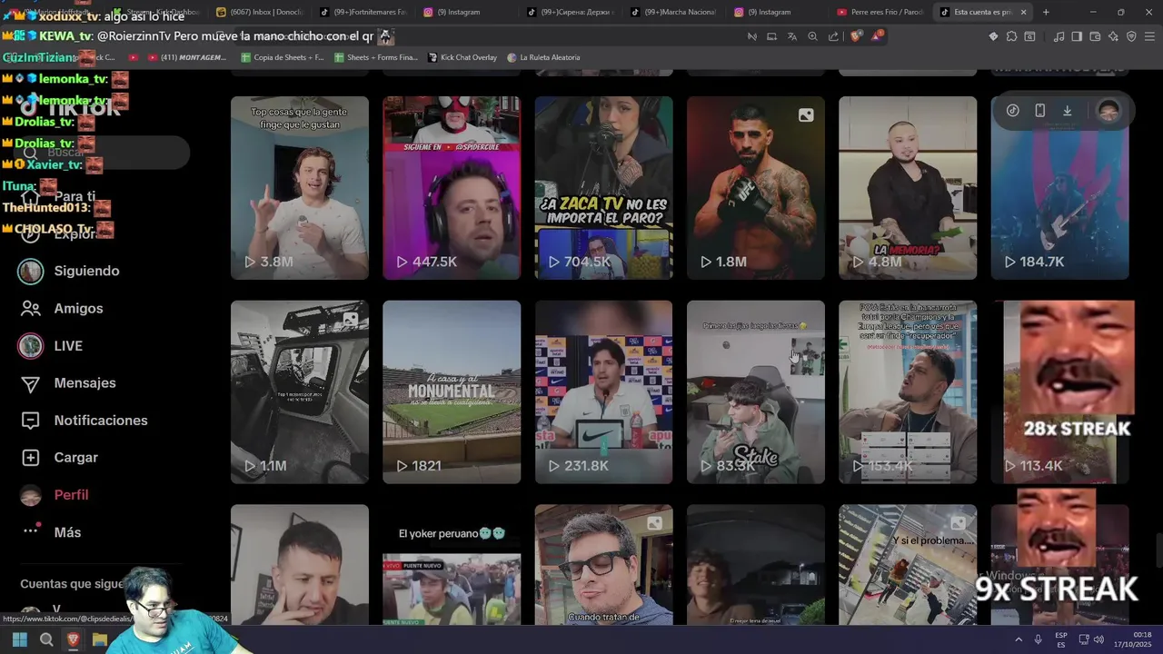Open the black-and-white car video 1.1M
This screenshot has height=654, width=1163.
tap(300, 392)
